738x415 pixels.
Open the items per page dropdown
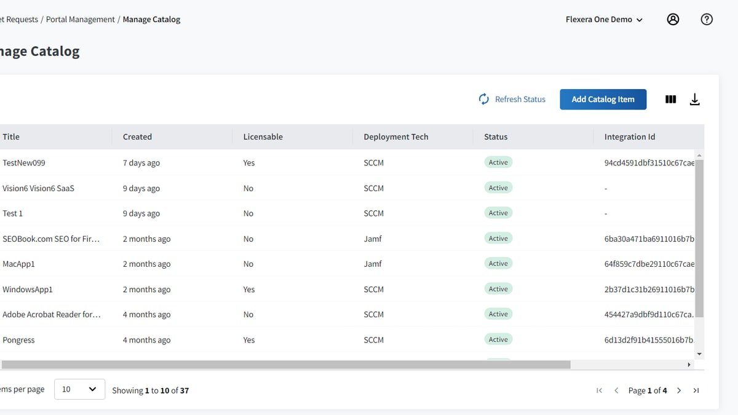(79, 389)
